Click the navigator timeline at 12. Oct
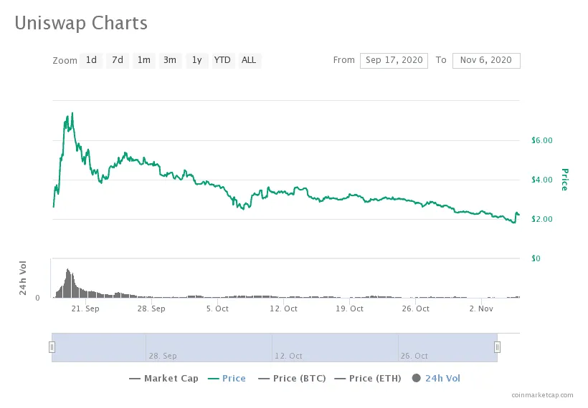Image resolution: width=588 pixels, height=408 pixels. [x=288, y=355]
